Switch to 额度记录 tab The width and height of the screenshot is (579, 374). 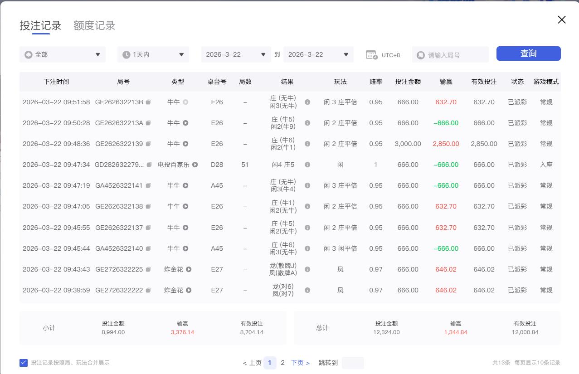click(x=94, y=26)
